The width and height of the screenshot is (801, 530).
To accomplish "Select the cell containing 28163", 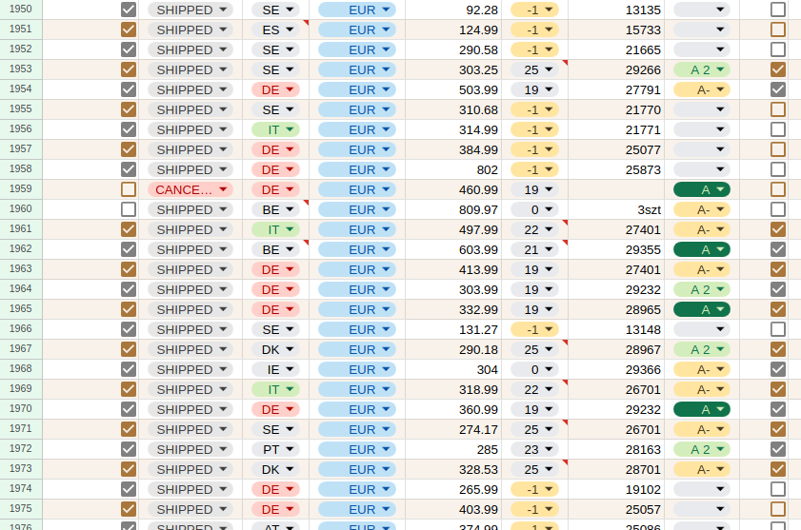I will [x=616, y=449].
